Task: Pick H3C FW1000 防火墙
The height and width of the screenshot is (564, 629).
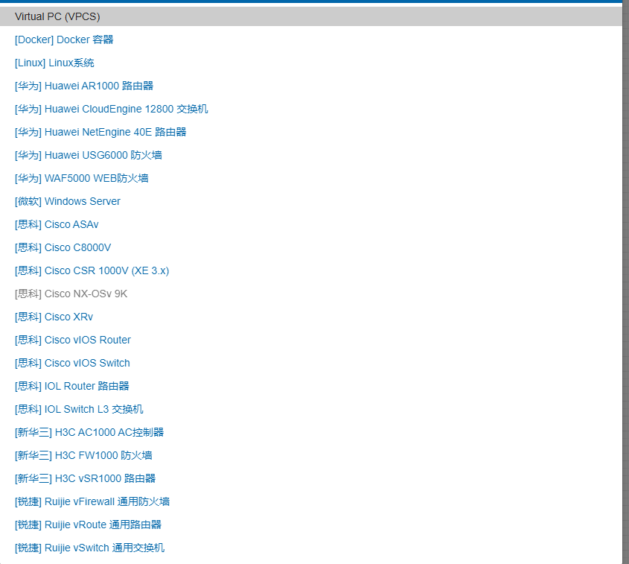Action: [x=83, y=455]
